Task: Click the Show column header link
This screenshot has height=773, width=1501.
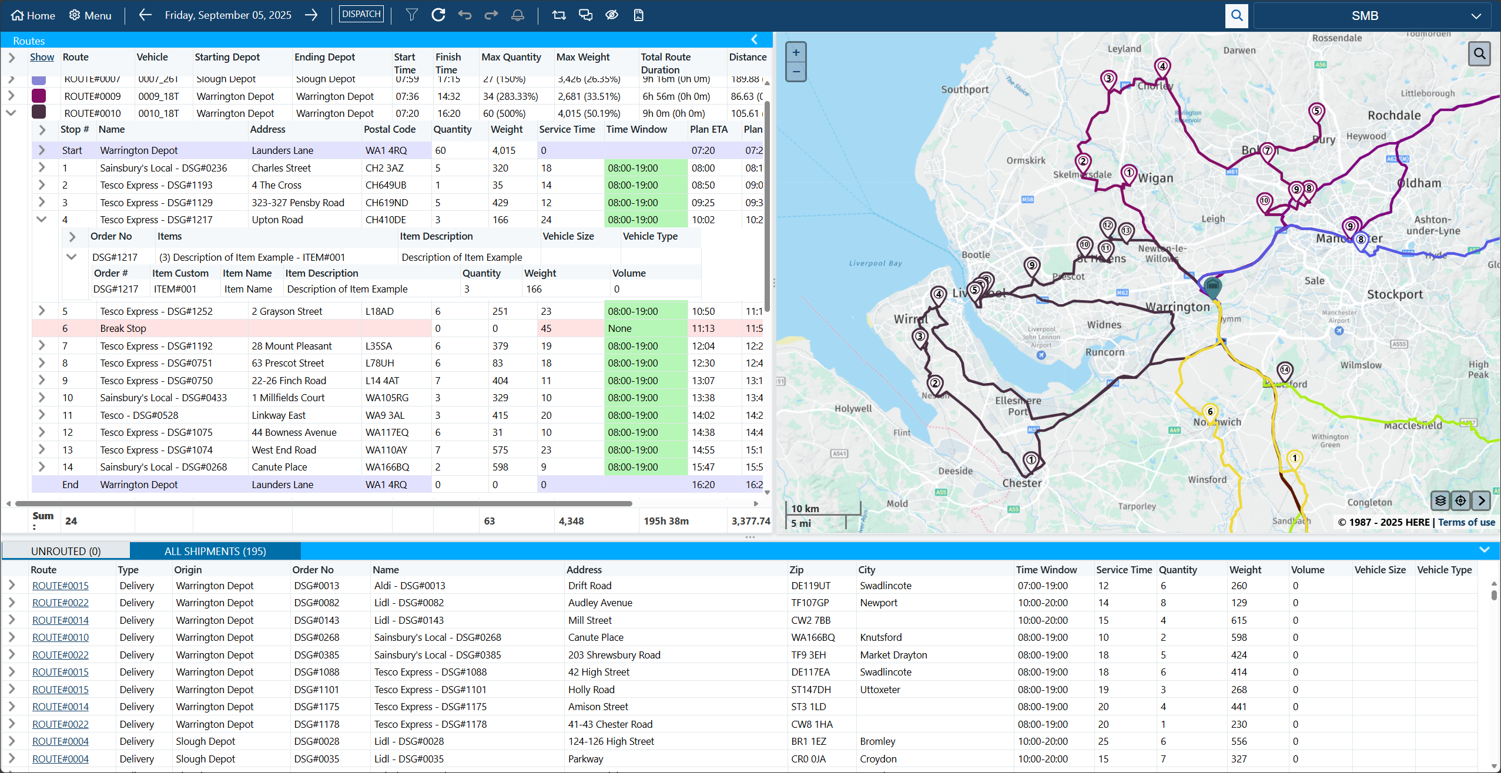Action: pyautogui.click(x=42, y=57)
